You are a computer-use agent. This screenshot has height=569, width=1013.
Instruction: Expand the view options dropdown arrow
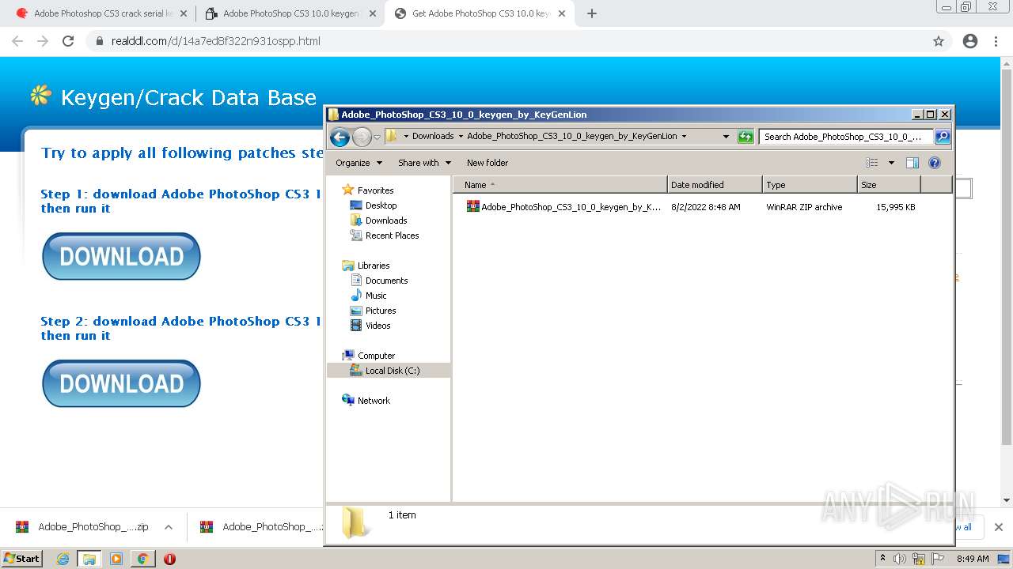891,163
